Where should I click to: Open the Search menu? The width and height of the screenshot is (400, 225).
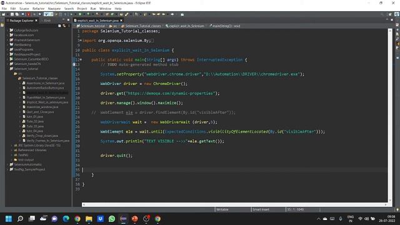[x=69, y=9]
